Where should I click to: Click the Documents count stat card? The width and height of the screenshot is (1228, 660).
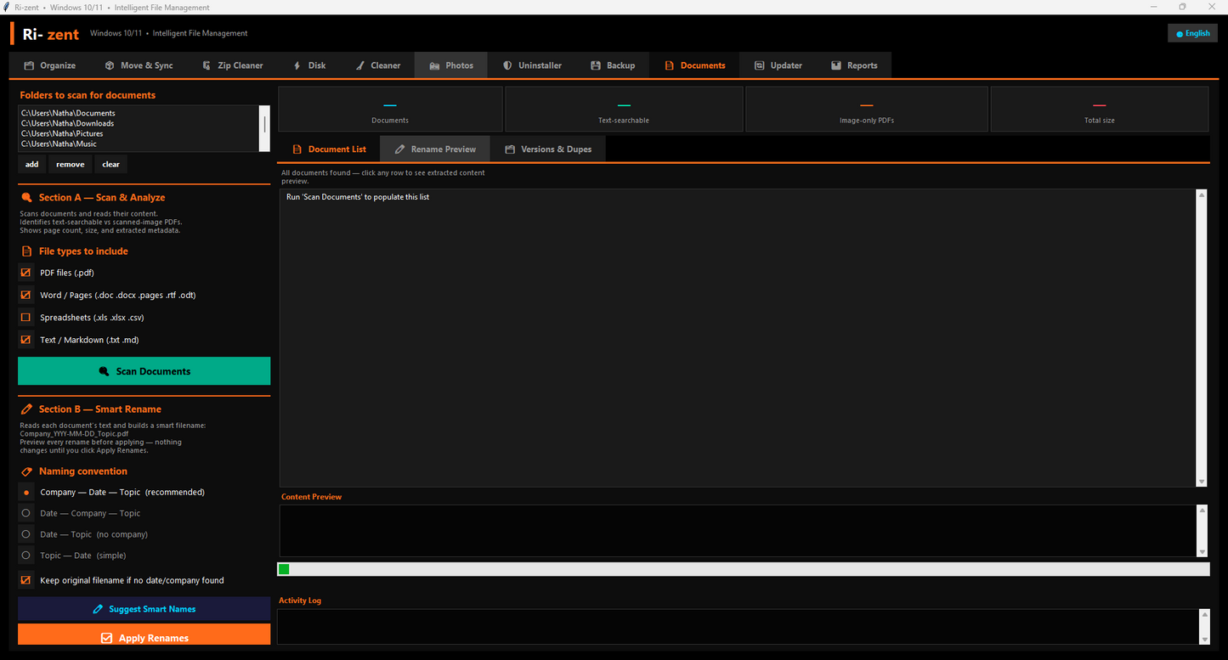pyautogui.click(x=390, y=109)
